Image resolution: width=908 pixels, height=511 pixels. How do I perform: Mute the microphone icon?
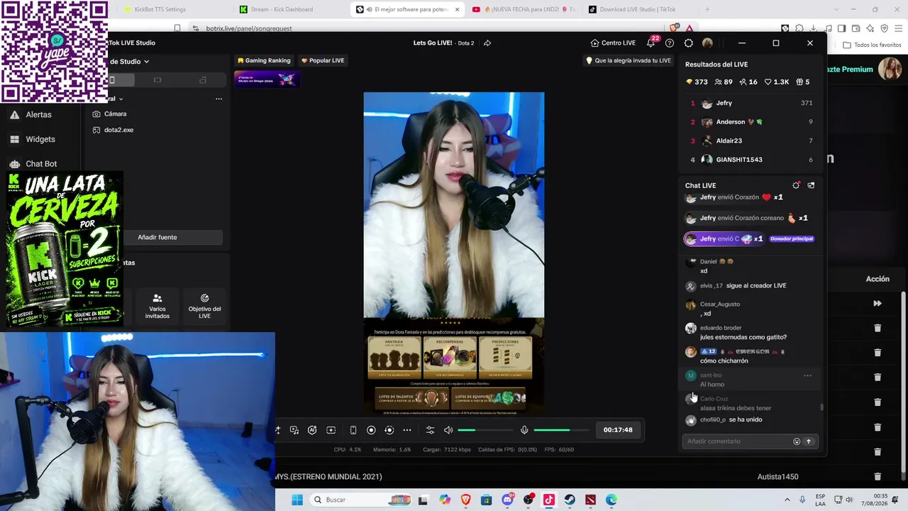tap(524, 430)
